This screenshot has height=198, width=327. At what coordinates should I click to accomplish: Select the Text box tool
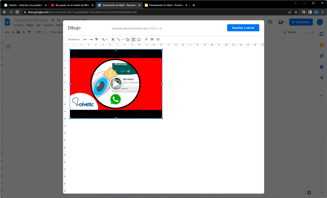click(x=133, y=39)
